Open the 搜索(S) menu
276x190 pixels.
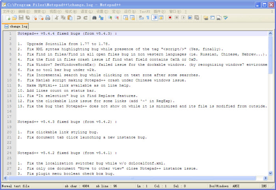coord(40,11)
